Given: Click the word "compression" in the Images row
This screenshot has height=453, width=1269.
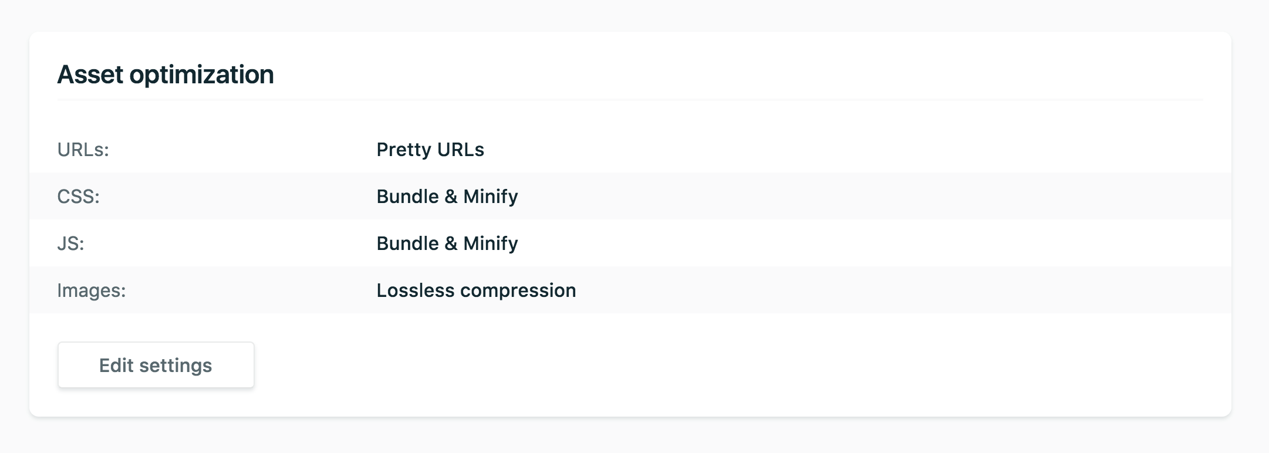Looking at the screenshot, I should click(x=518, y=290).
